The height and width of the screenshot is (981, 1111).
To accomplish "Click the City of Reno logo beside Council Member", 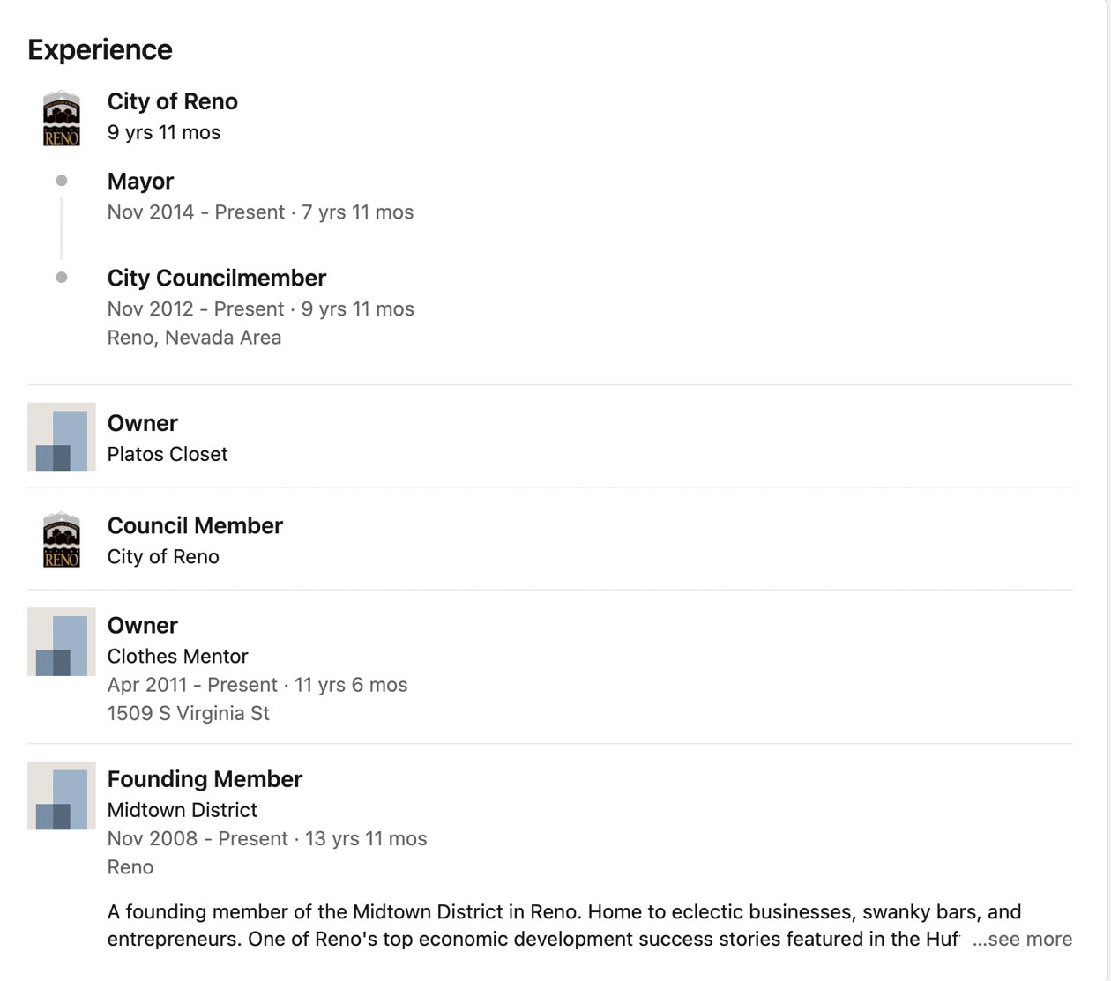I will point(62,539).
